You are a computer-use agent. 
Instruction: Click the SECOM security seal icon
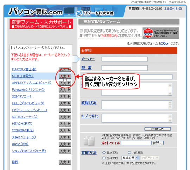point(148,33)
